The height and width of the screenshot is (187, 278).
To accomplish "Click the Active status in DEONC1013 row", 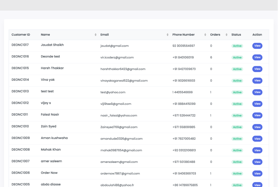I will click(237, 92).
